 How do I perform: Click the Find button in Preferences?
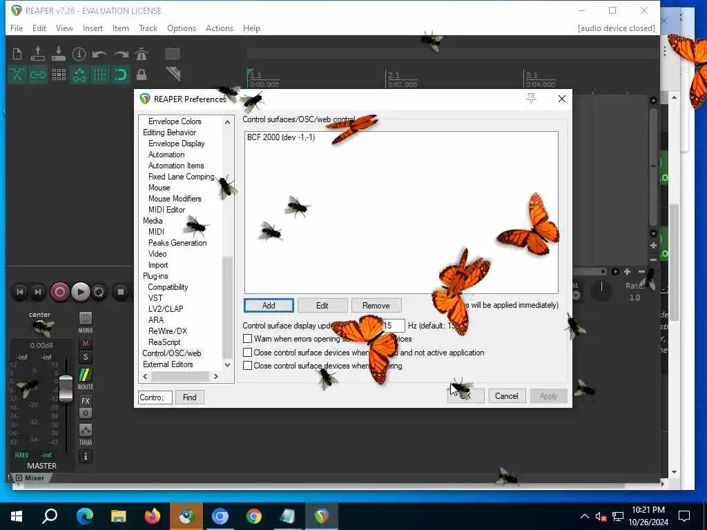pos(189,397)
